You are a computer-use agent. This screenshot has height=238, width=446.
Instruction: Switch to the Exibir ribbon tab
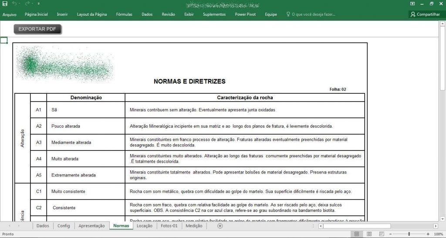(x=189, y=14)
